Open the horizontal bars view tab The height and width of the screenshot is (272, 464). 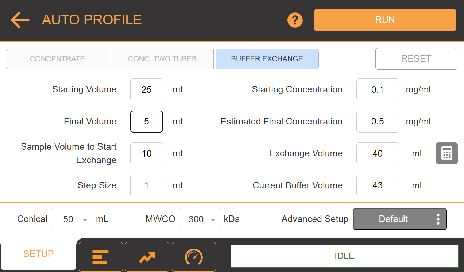tap(101, 257)
